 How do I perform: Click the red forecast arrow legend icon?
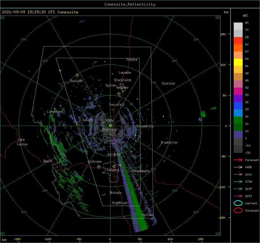(238, 160)
